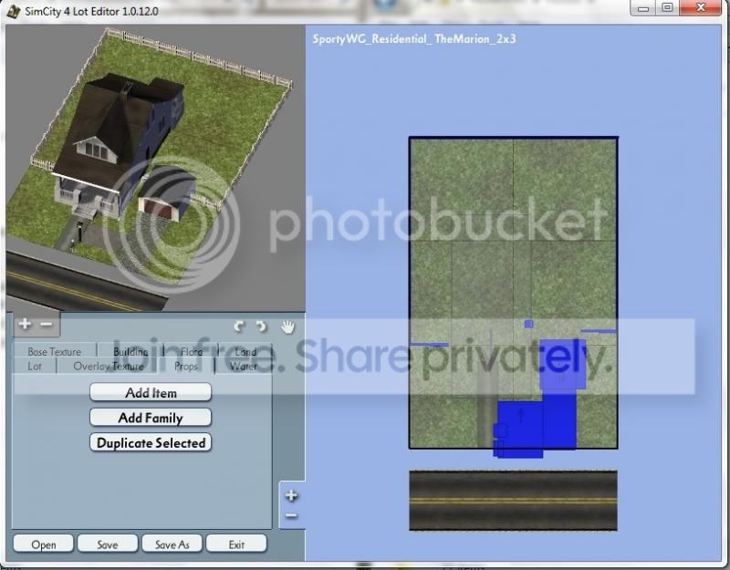The width and height of the screenshot is (730, 570).
Task: Switch to the Building tab
Action: coord(130,352)
